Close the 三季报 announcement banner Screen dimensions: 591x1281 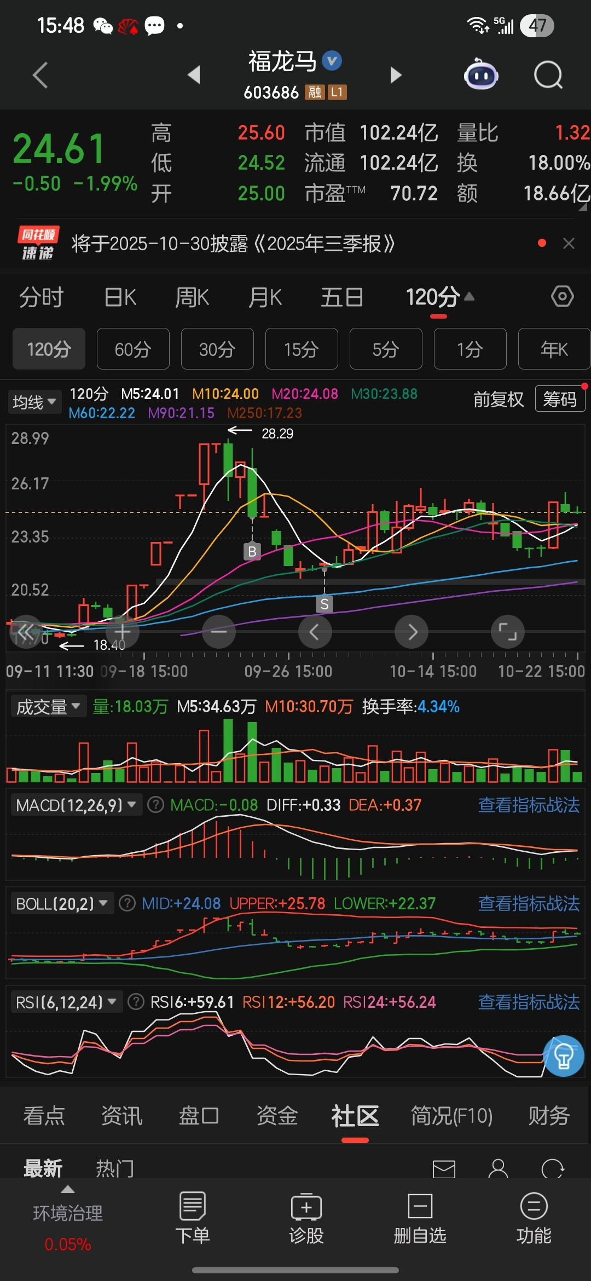click(x=569, y=244)
